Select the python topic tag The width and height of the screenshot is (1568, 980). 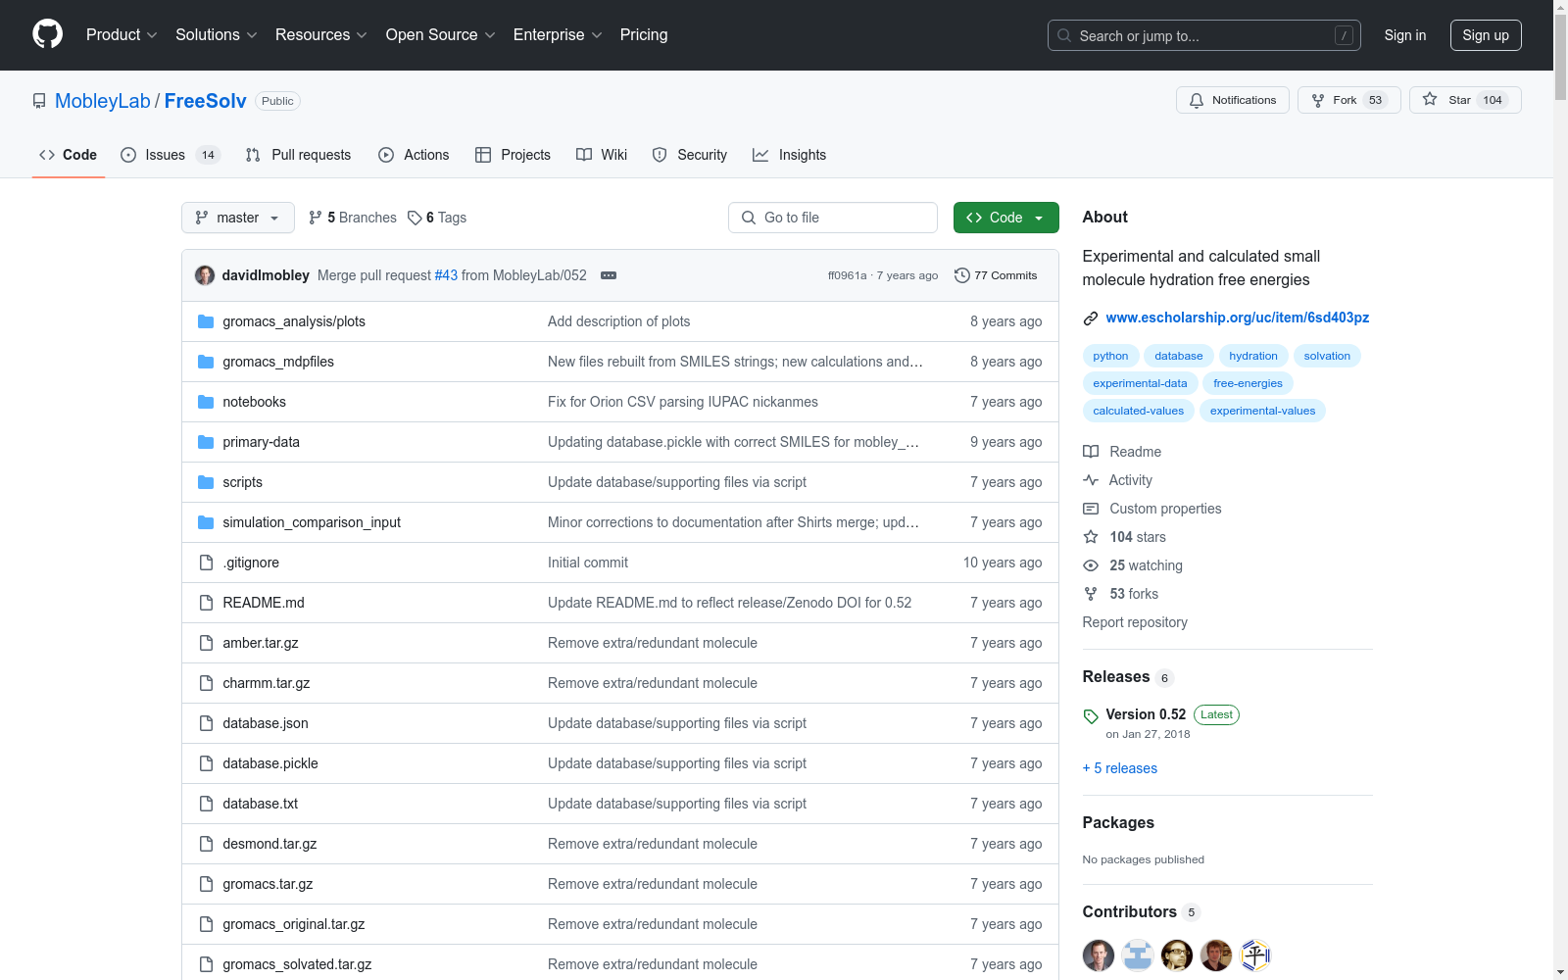[1110, 356]
